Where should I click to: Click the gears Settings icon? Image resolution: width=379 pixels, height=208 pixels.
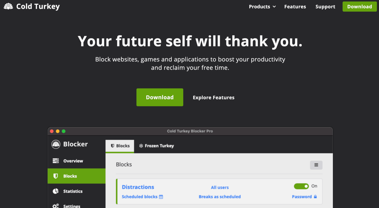tap(55, 206)
